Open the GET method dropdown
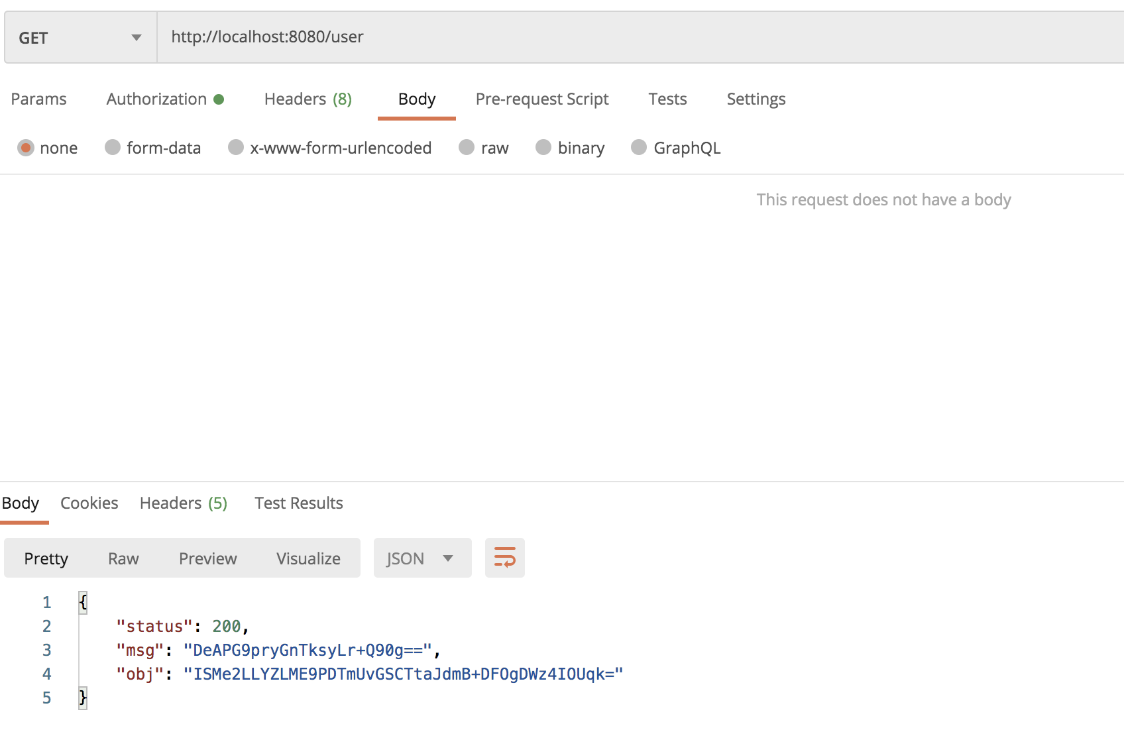The height and width of the screenshot is (730, 1124). pyautogui.click(x=136, y=37)
